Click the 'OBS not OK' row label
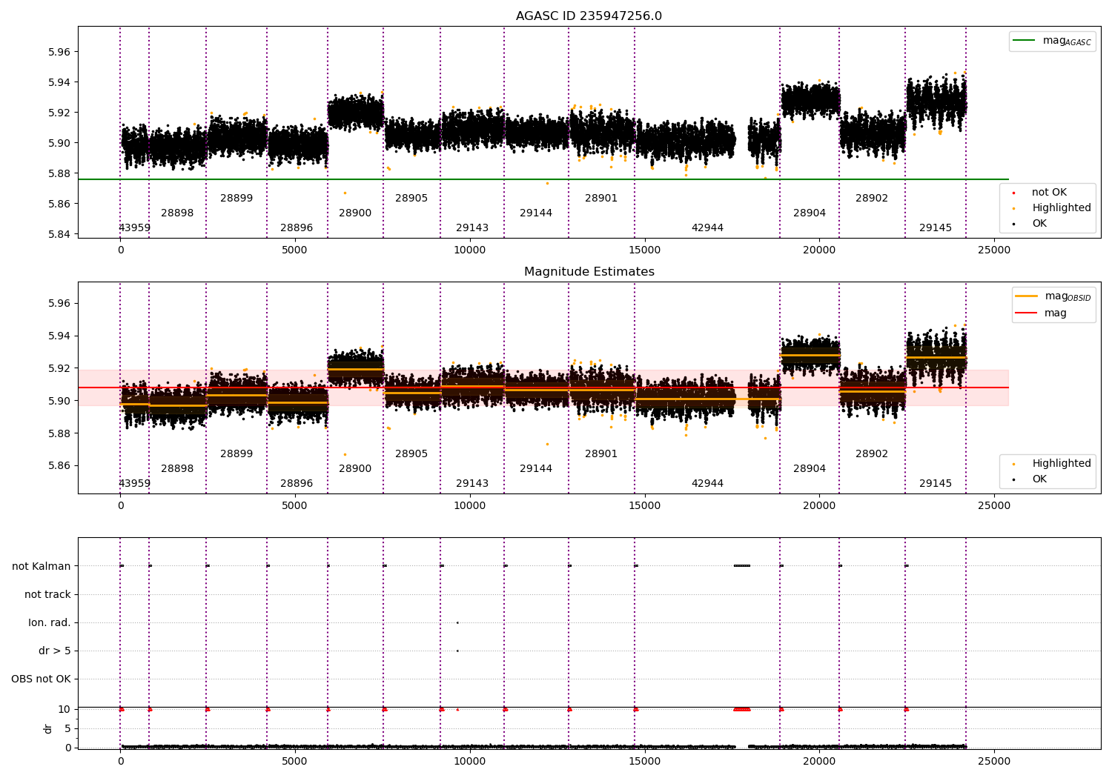 tap(41, 679)
